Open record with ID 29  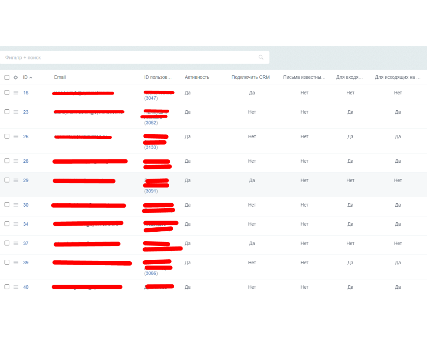(x=26, y=181)
